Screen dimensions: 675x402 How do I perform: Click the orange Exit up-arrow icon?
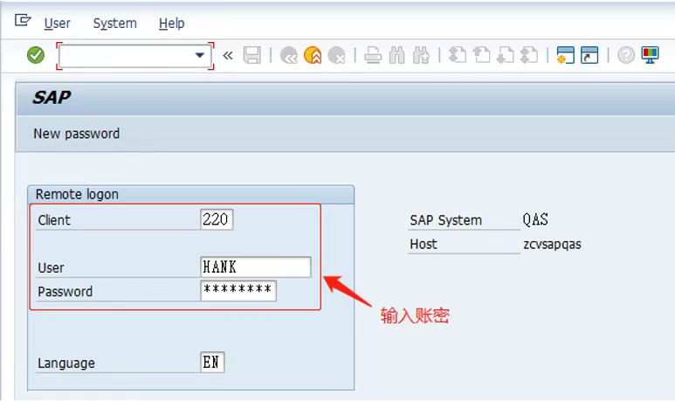click(x=313, y=55)
